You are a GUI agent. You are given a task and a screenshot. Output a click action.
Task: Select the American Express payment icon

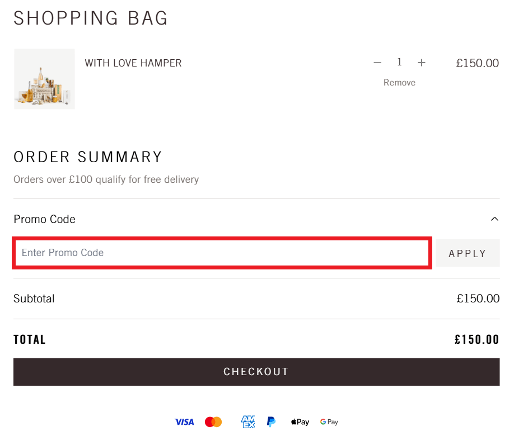click(247, 422)
